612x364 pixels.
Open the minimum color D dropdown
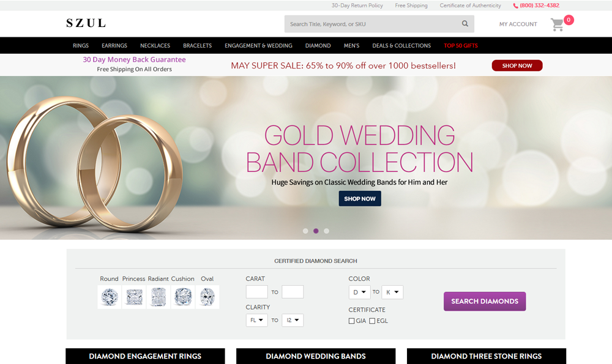359,292
